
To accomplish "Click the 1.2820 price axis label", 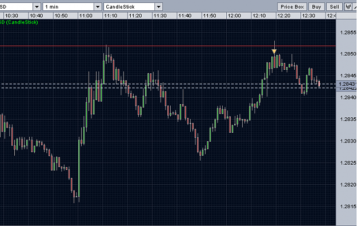I will (x=348, y=185).
